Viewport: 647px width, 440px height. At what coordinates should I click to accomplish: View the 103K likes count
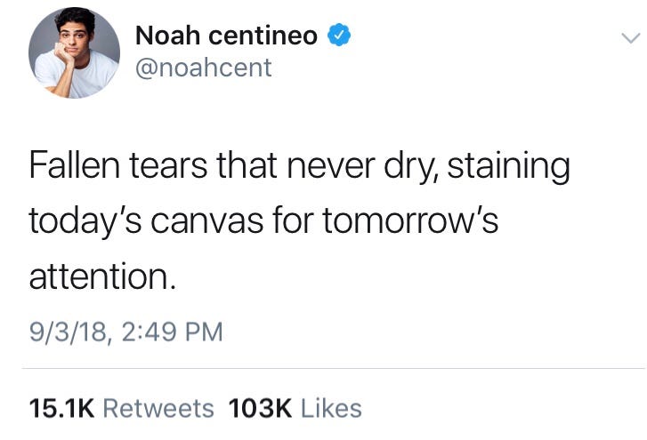[x=260, y=408]
